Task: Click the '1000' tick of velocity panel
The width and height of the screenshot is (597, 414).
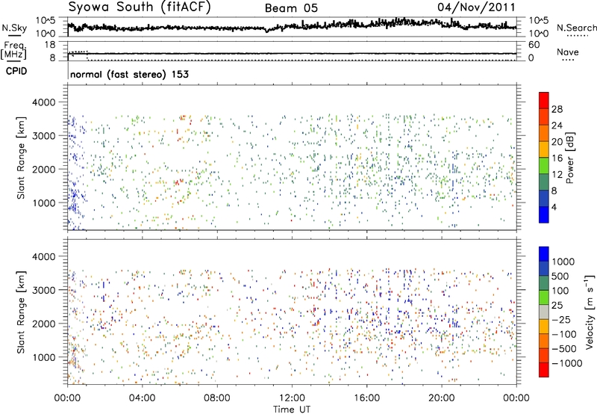Action: [x=43, y=357]
